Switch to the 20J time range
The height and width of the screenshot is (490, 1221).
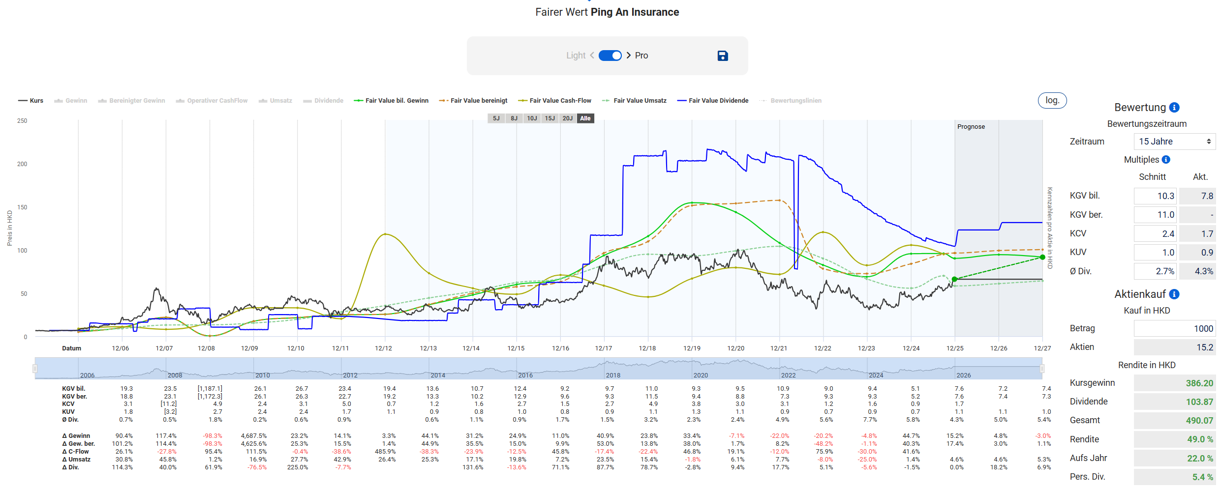pyautogui.click(x=567, y=118)
